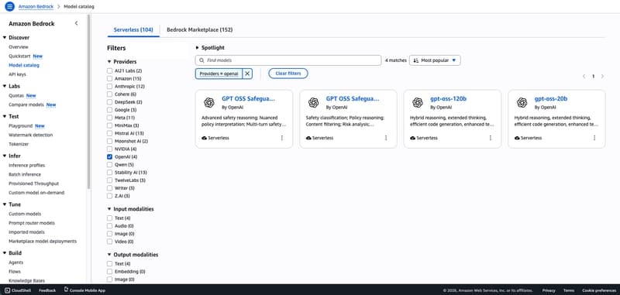Check the Anthropic provider filter

(x=109, y=87)
